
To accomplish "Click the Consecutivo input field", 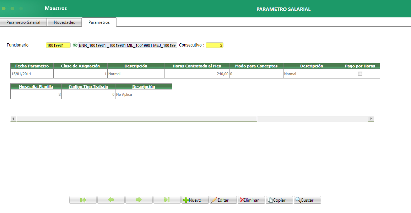I will click(x=215, y=45).
